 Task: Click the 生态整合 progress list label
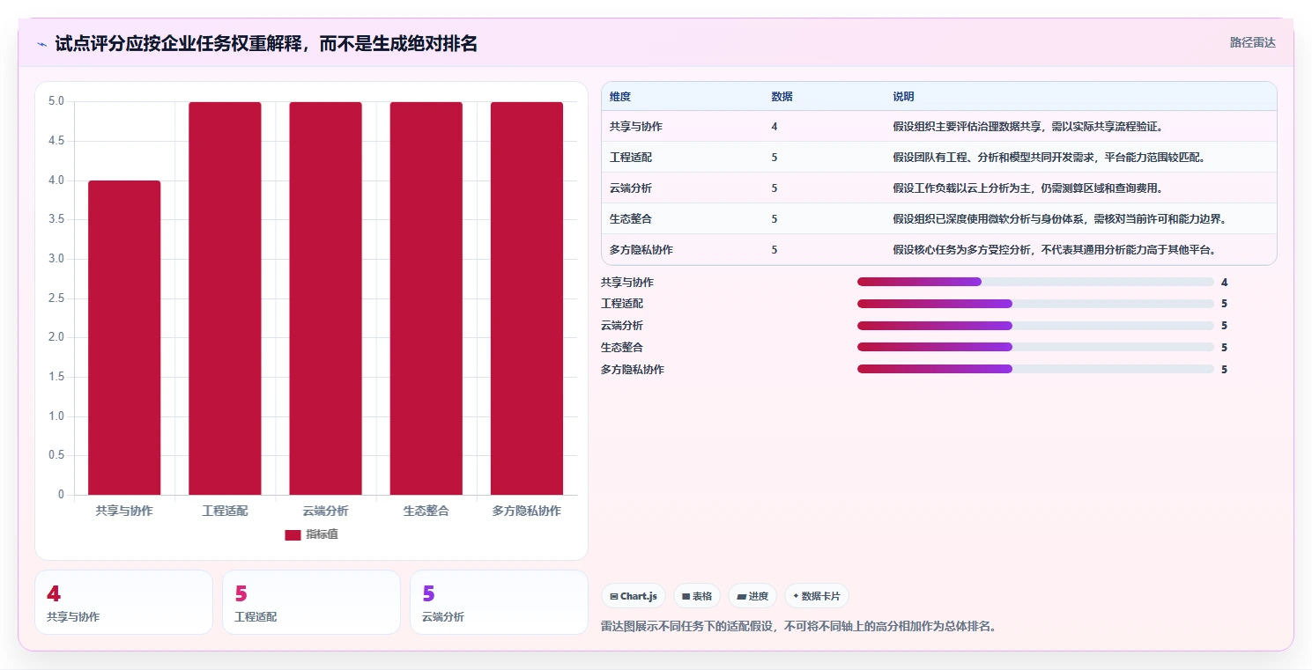point(622,348)
